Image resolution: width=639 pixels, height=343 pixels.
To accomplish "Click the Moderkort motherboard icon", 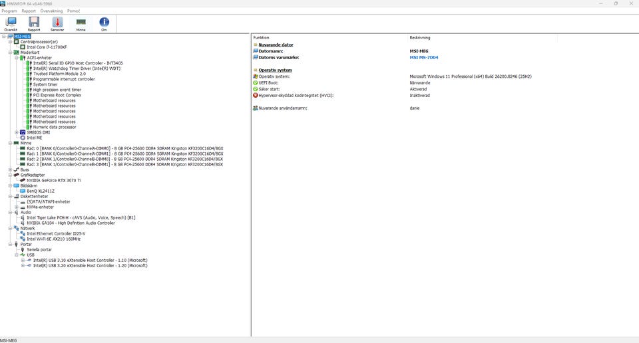I will 16,52.
